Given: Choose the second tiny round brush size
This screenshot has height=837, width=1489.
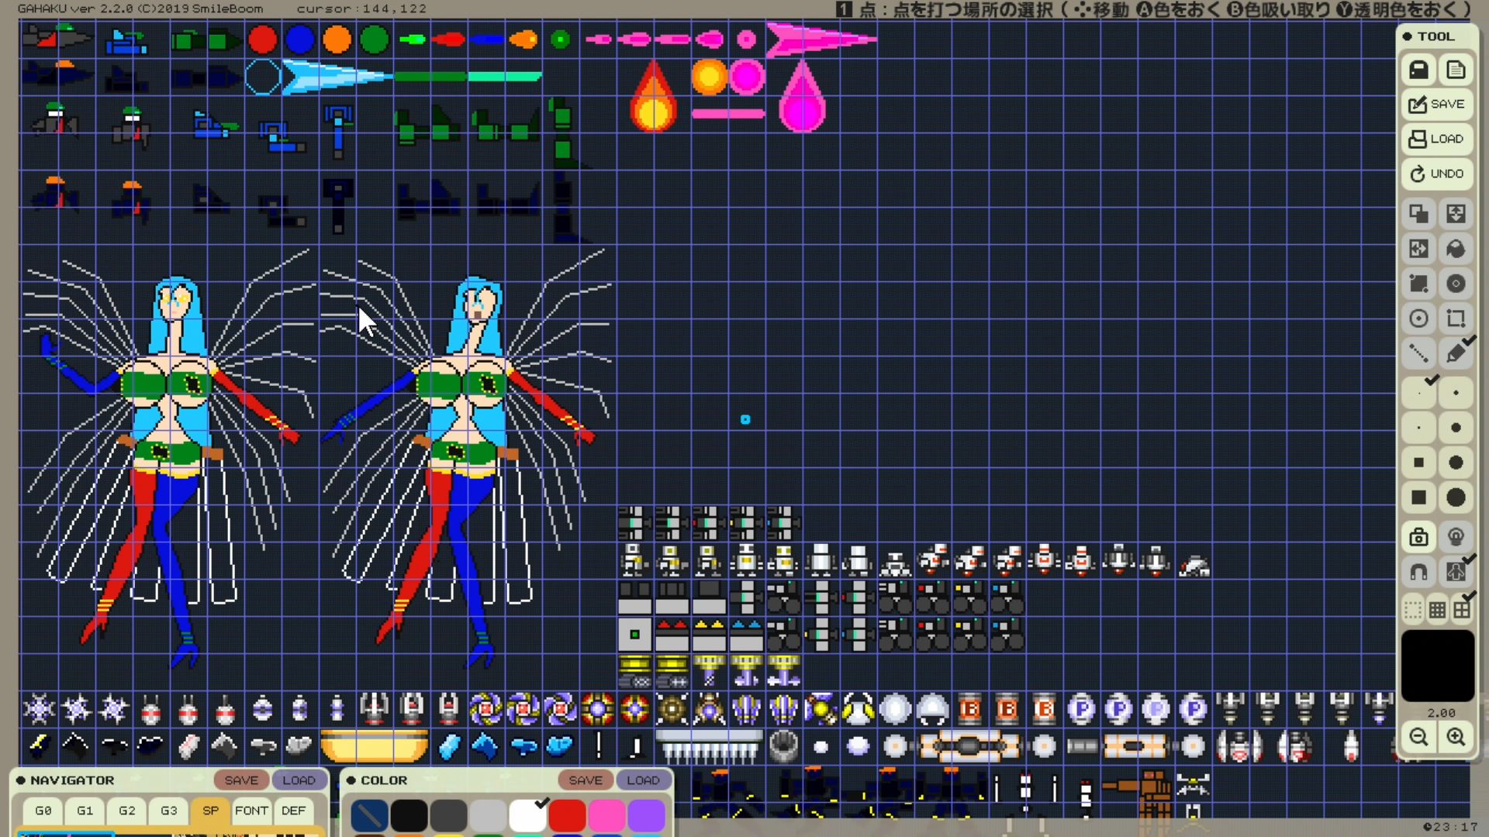Looking at the screenshot, I should point(1456,393).
